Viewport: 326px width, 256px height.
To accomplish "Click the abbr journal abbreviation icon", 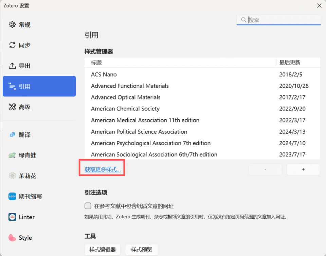I will coord(12,196).
